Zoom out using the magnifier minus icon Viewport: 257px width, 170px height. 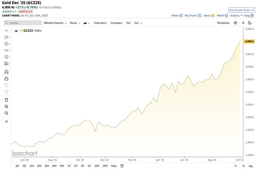pos(6,113)
